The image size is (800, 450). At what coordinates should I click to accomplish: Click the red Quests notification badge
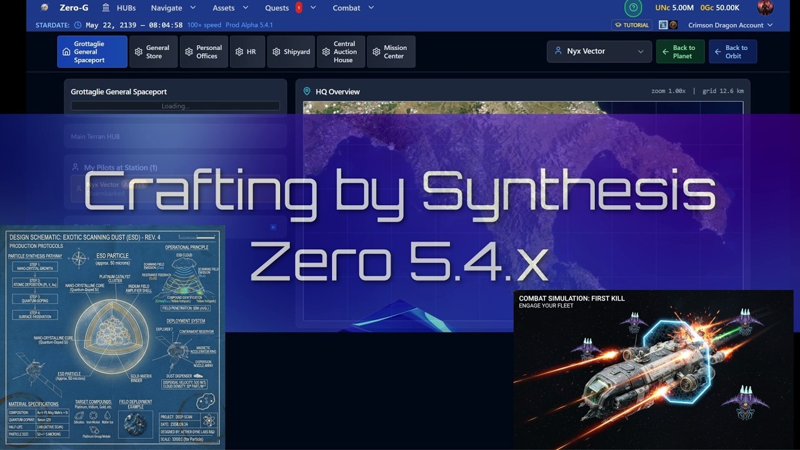[x=299, y=7]
